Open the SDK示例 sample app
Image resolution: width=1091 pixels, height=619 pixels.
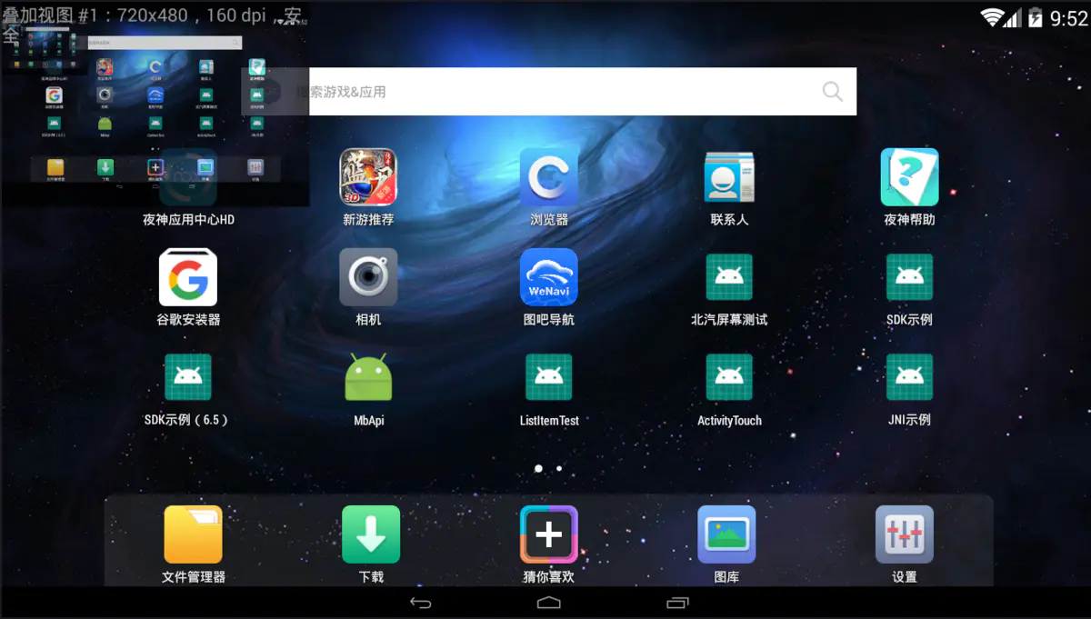[909, 277]
